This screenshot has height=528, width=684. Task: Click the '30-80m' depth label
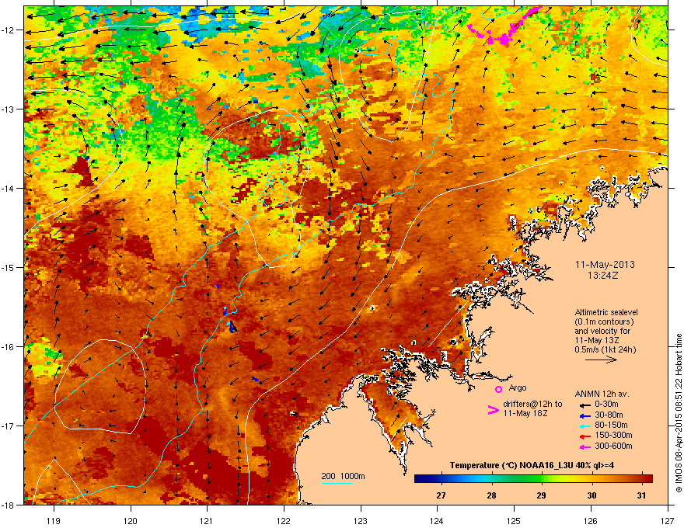tap(609, 415)
